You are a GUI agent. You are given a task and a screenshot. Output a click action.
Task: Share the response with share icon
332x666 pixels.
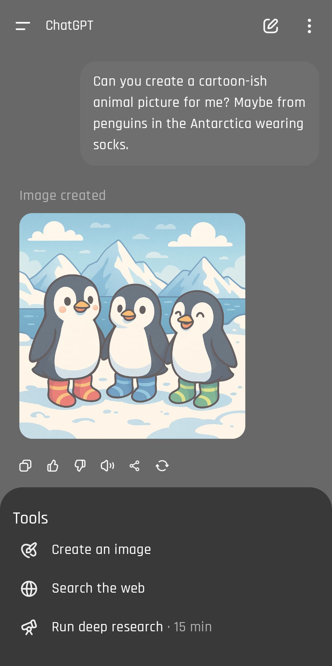(x=134, y=466)
